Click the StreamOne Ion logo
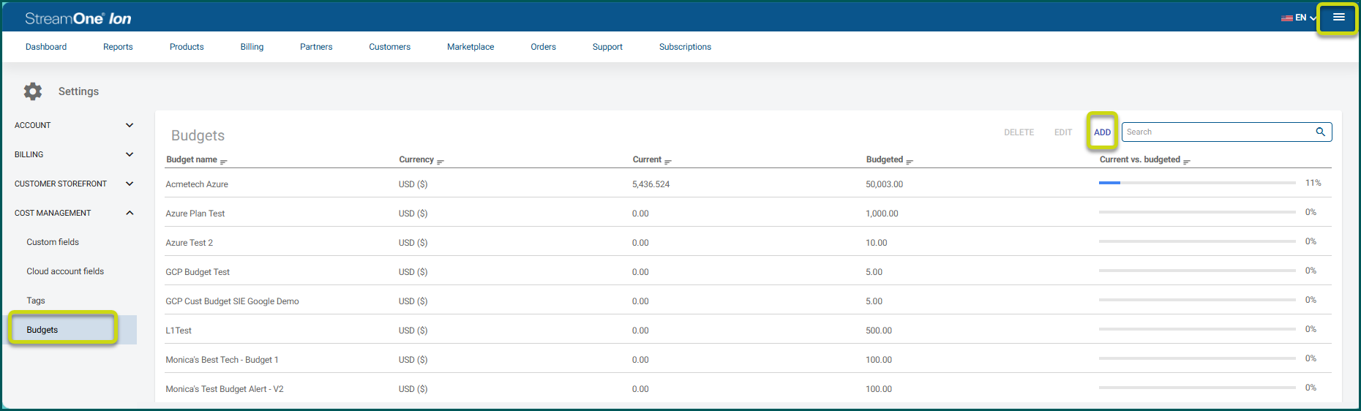 [x=78, y=18]
